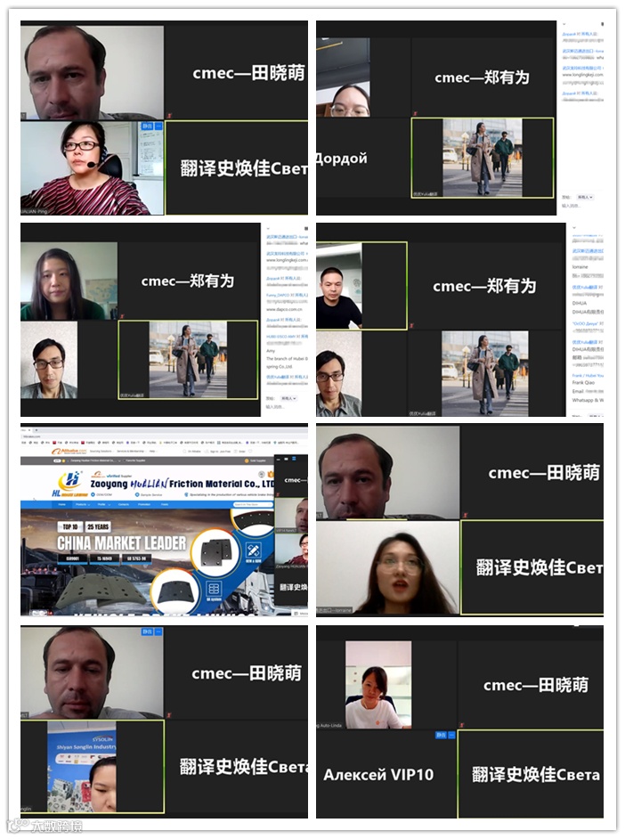Click the Amy chat message line
Screen dimensions: 625x839
271,351
